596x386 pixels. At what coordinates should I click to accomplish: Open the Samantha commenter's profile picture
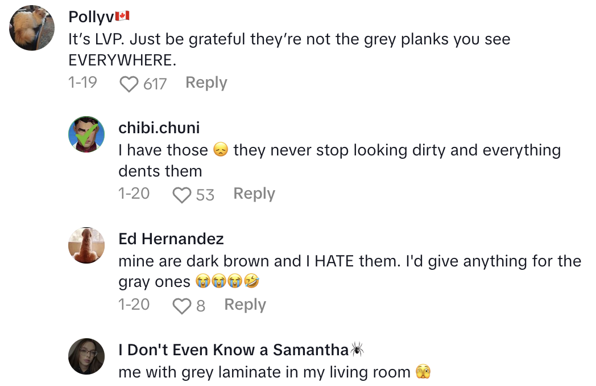(x=86, y=356)
